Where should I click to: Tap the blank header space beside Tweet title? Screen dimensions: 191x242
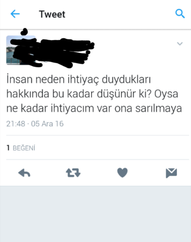click(120, 14)
